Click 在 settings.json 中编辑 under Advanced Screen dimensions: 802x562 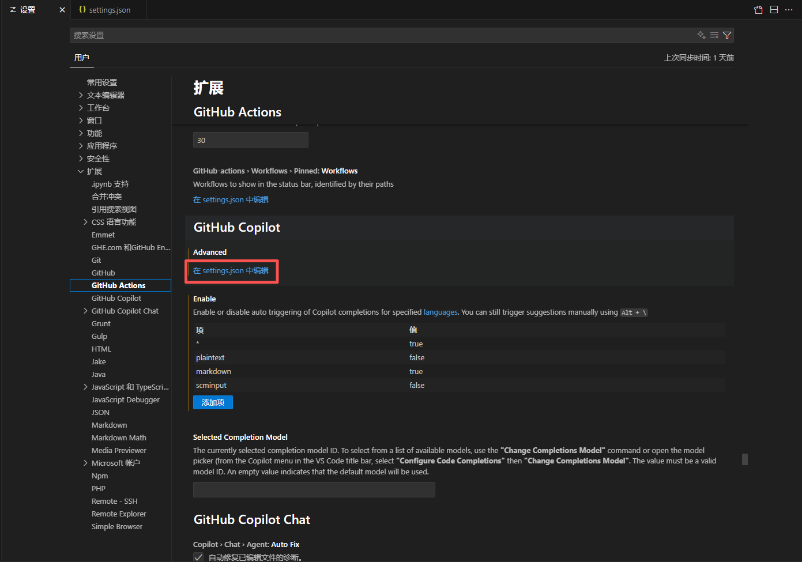(x=231, y=270)
